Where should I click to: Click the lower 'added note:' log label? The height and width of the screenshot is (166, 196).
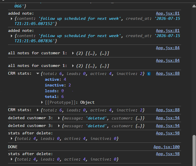pos(21,31)
